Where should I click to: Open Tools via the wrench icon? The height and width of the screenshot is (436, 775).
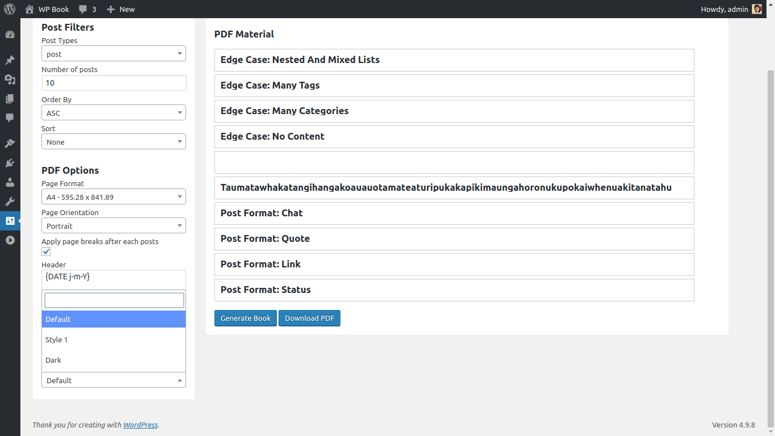click(10, 202)
